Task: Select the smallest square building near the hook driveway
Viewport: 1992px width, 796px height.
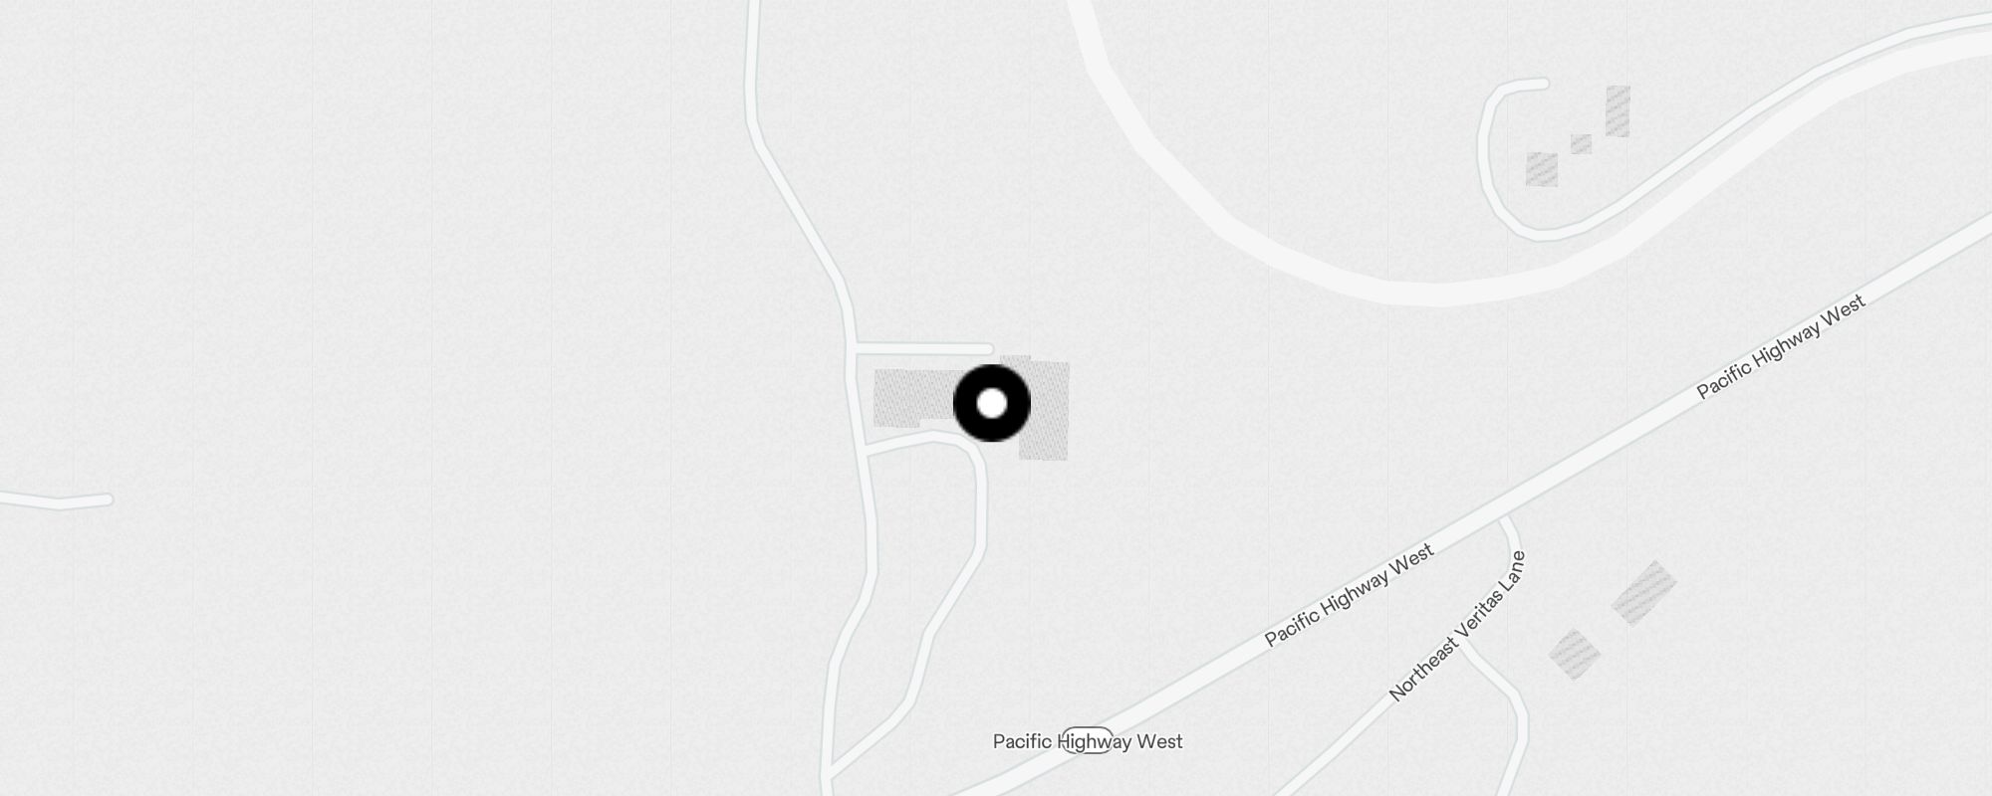Action: tap(1581, 144)
